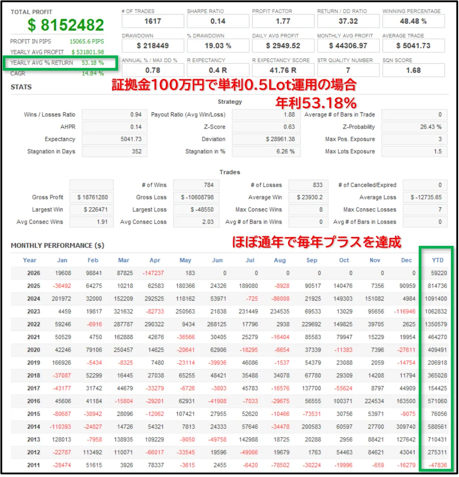Select the 2014 December value 309740
The width and height of the screenshot is (459, 477).
406,426
